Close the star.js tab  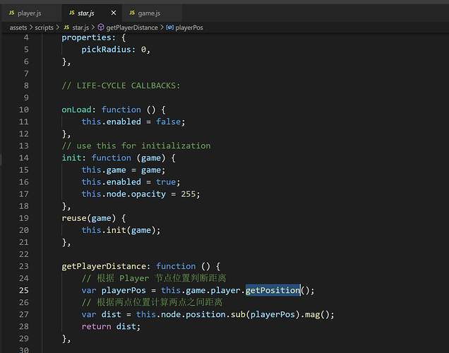pos(114,13)
